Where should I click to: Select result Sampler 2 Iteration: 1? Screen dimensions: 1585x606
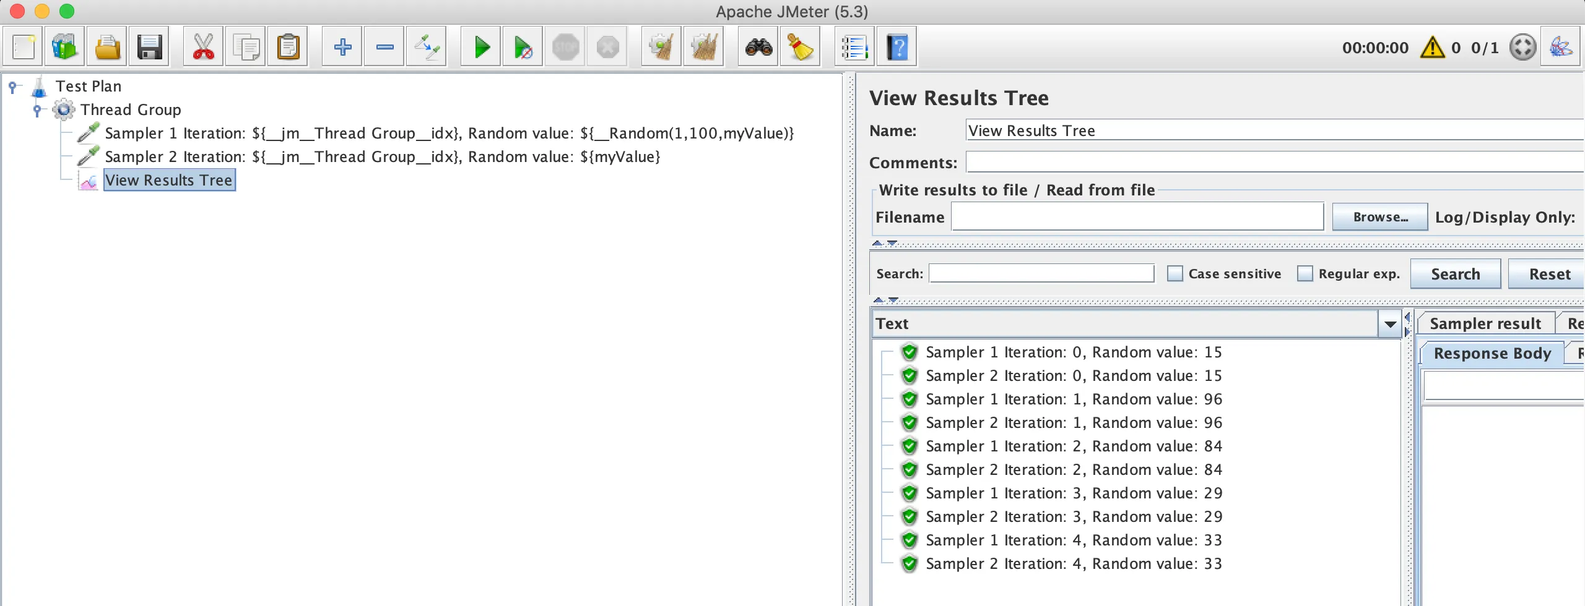click(x=1074, y=423)
